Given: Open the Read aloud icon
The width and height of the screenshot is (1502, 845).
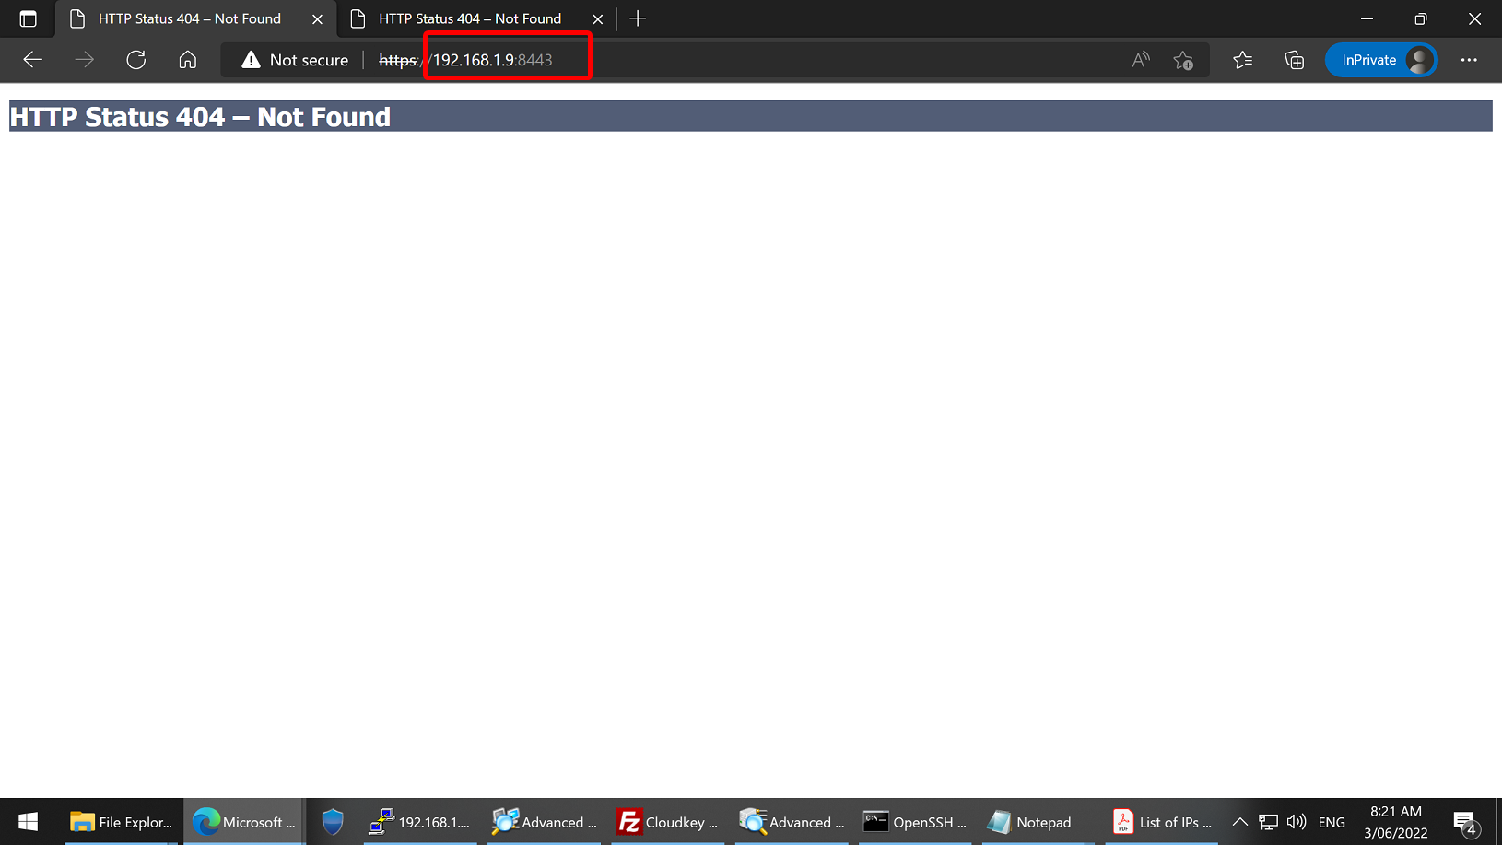Looking at the screenshot, I should pyautogui.click(x=1141, y=60).
